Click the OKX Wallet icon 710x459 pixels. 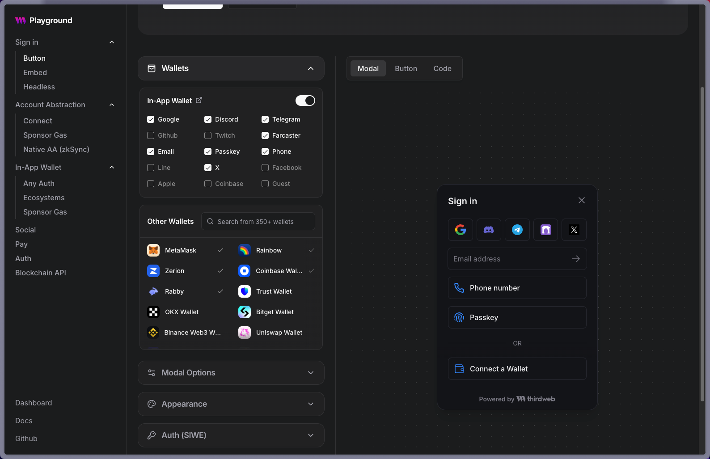[153, 312]
